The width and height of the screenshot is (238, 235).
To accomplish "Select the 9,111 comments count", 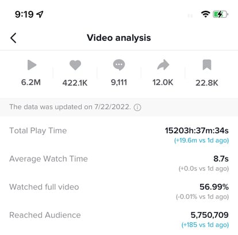I will 119,82.
